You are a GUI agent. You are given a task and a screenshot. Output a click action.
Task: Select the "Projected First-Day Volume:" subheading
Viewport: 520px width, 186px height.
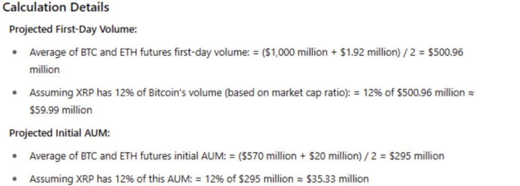(x=73, y=29)
